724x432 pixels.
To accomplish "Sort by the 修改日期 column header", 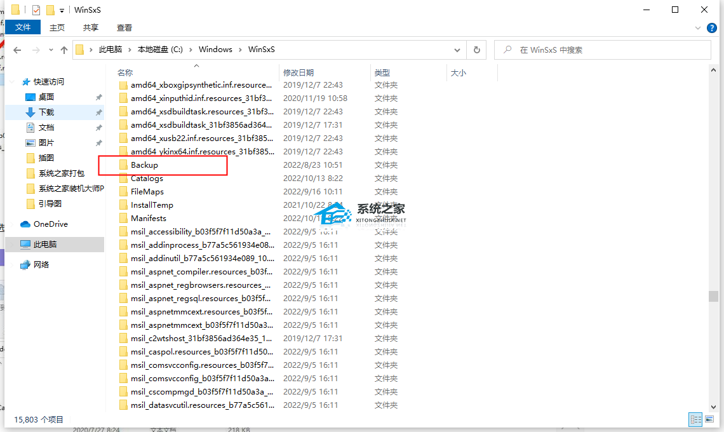I will [x=298, y=72].
